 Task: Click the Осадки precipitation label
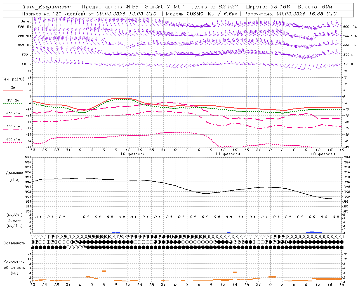pyautogui.click(x=15, y=220)
